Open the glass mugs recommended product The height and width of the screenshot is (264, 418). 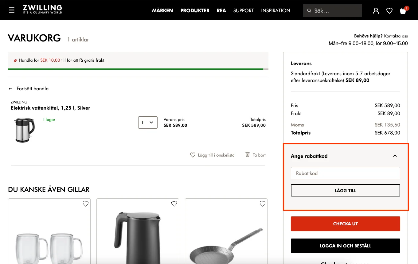(x=49, y=231)
